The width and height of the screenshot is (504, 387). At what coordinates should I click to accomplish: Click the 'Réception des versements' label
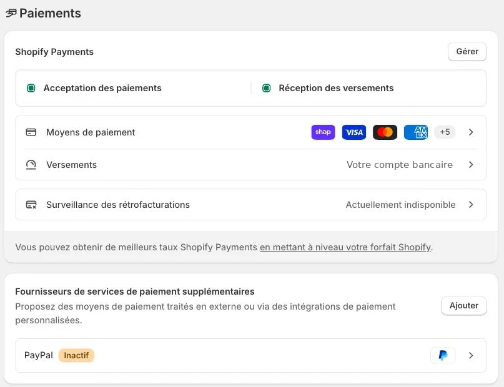336,88
